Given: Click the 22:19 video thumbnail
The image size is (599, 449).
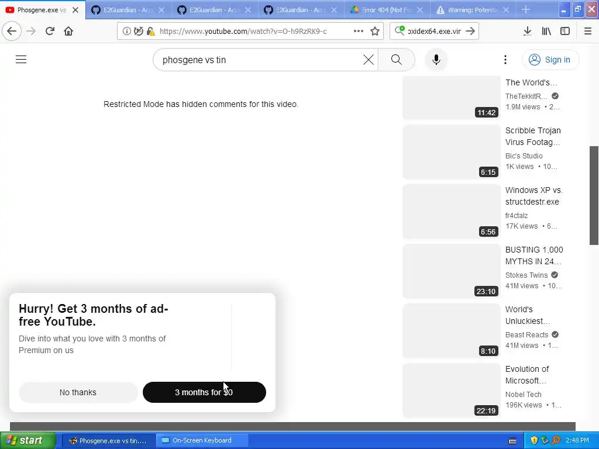Looking at the screenshot, I should [x=452, y=390].
